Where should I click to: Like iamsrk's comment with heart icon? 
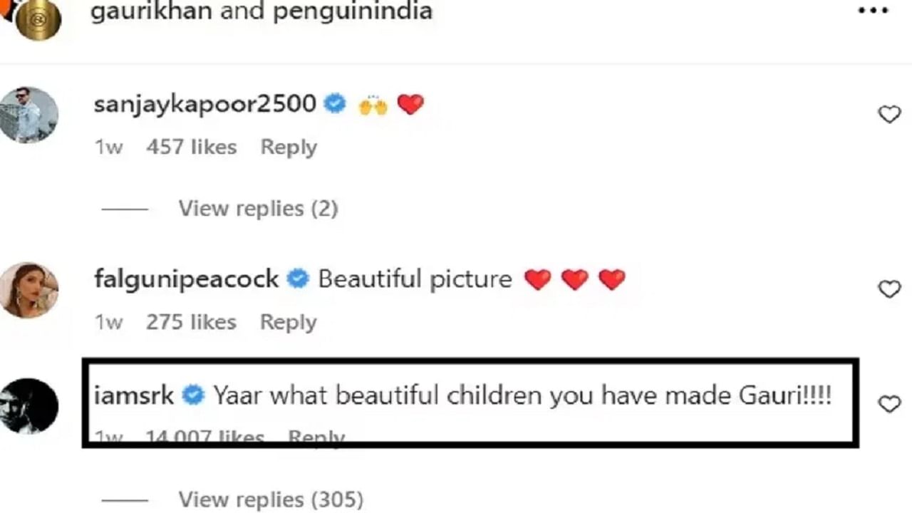889,404
